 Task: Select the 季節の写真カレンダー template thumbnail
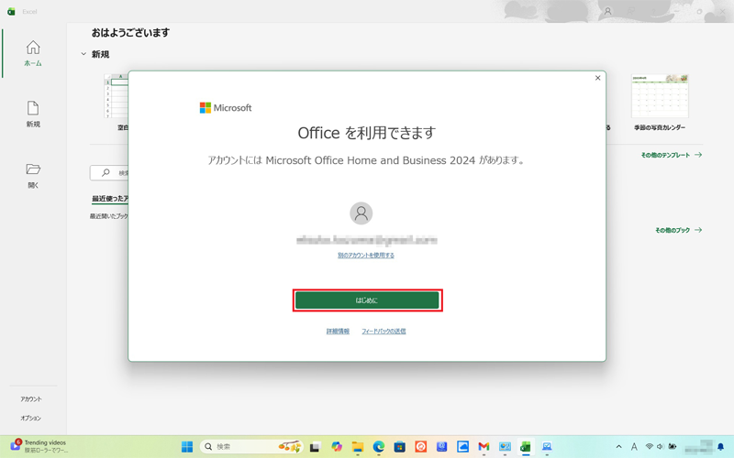point(660,97)
